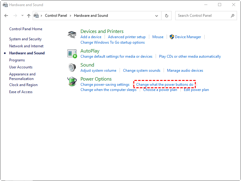The image size is (241, 181).
Task: Open Mouse settings link
Action: pyautogui.click(x=158, y=37)
